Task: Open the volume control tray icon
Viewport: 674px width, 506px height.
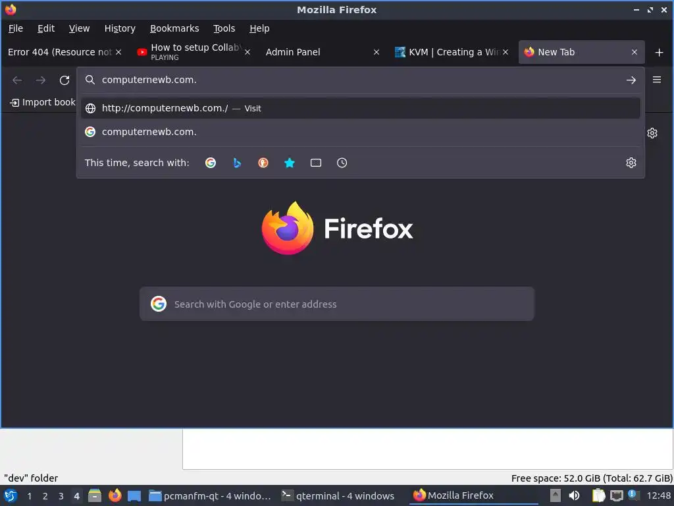Action: [574, 495]
